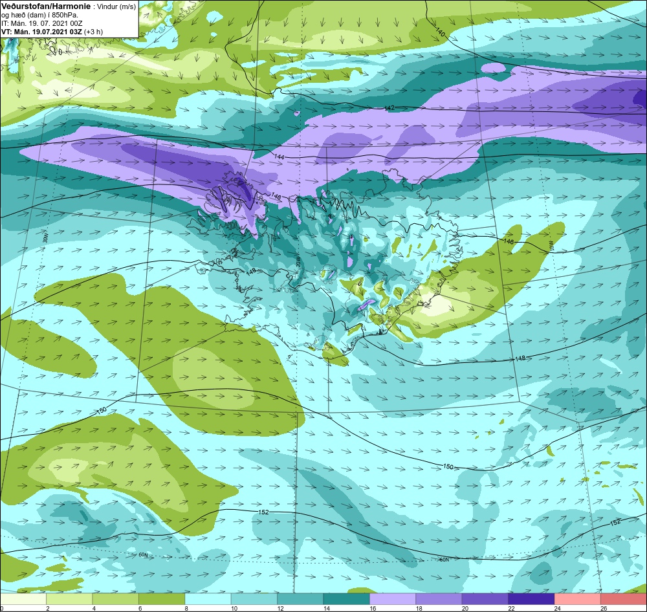Click the salmon red above-26 m/s legend swatch
647x612 pixels.
pyautogui.click(x=624, y=599)
